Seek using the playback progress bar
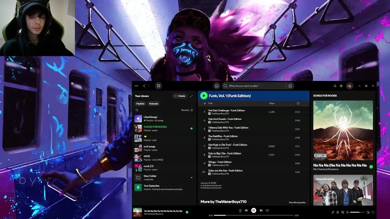The height and width of the screenshot is (219, 390). (253, 215)
